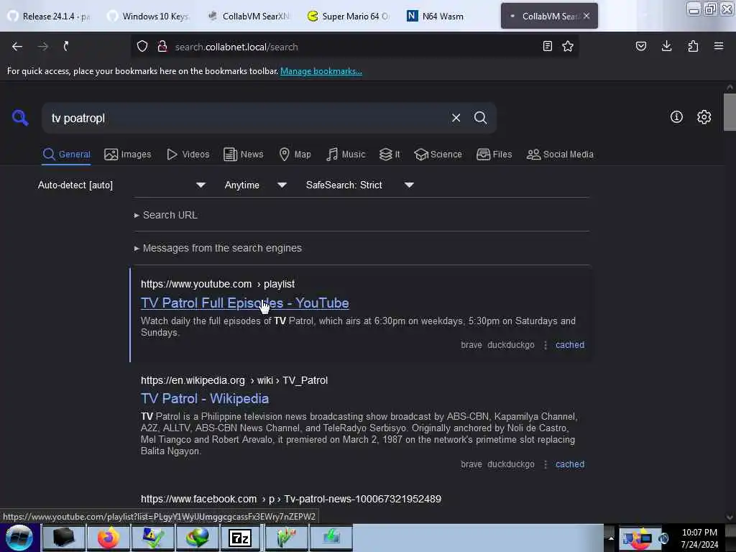Switch to the Science tab

[438, 155]
